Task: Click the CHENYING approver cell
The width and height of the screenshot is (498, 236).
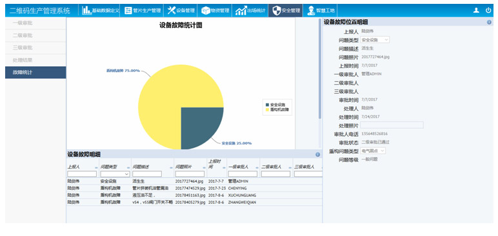Action: click(x=237, y=188)
